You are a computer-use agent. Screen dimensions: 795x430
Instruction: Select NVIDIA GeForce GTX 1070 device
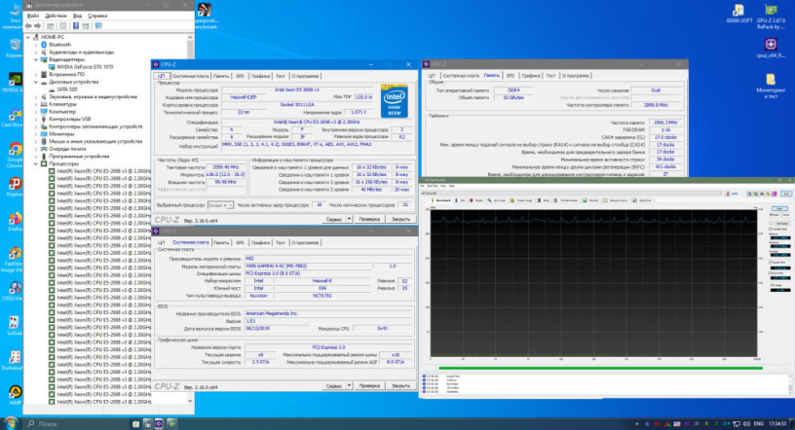click(81, 67)
